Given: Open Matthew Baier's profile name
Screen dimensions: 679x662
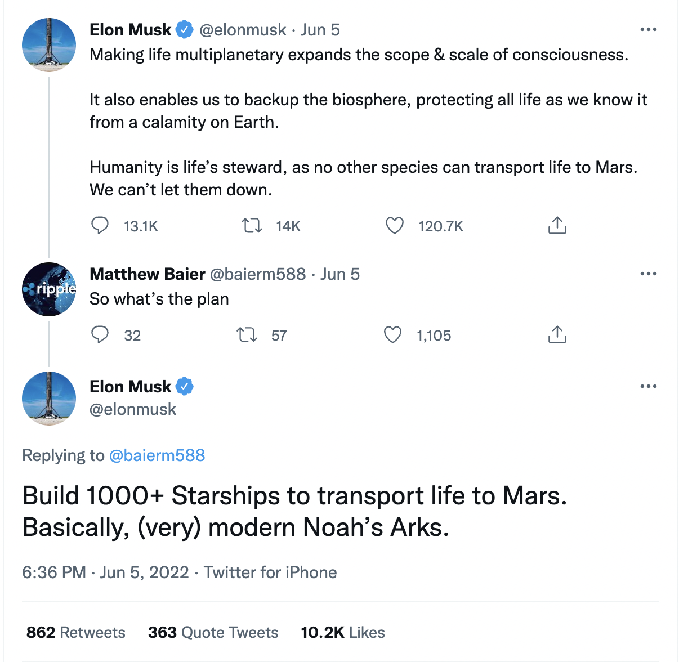Looking at the screenshot, I should [x=147, y=274].
